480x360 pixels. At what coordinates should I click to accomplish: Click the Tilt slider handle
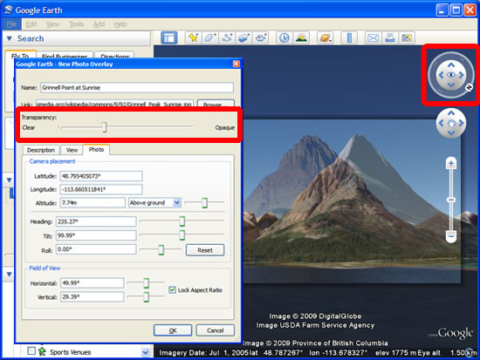pyautogui.click(x=182, y=234)
